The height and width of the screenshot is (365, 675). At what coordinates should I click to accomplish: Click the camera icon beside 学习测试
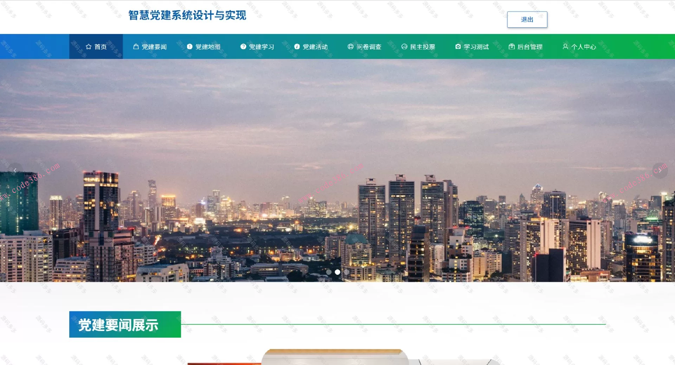(457, 46)
